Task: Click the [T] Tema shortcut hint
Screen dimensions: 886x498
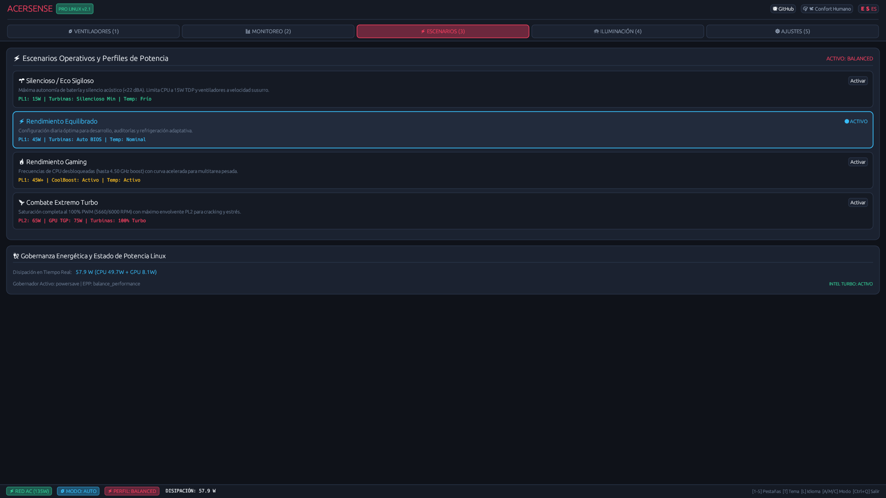Action: point(791,492)
